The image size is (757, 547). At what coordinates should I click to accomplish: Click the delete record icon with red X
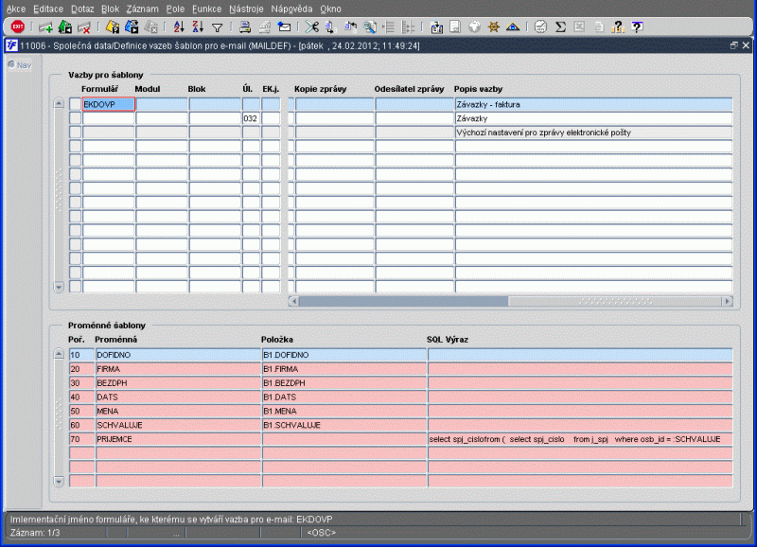click(x=84, y=27)
